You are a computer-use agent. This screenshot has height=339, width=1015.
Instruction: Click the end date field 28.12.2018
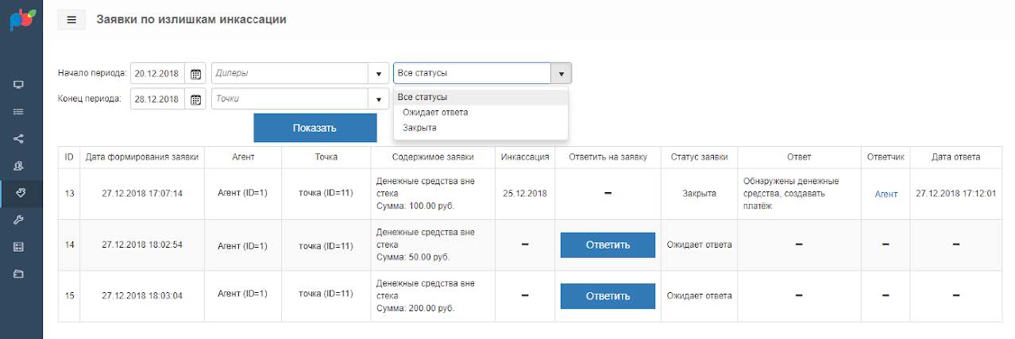tap(159, 99)
